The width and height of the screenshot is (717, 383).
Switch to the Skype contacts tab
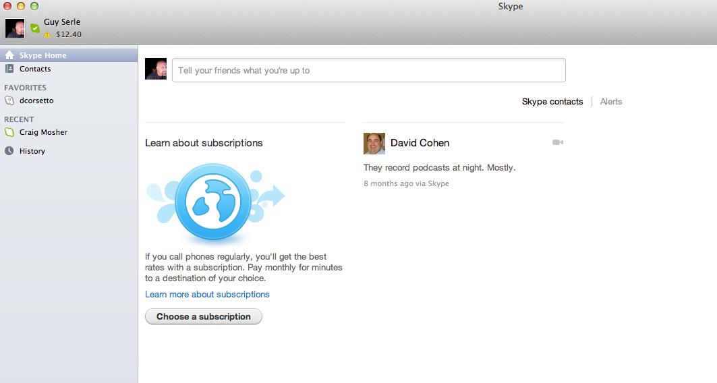click(x=552, y=102)
